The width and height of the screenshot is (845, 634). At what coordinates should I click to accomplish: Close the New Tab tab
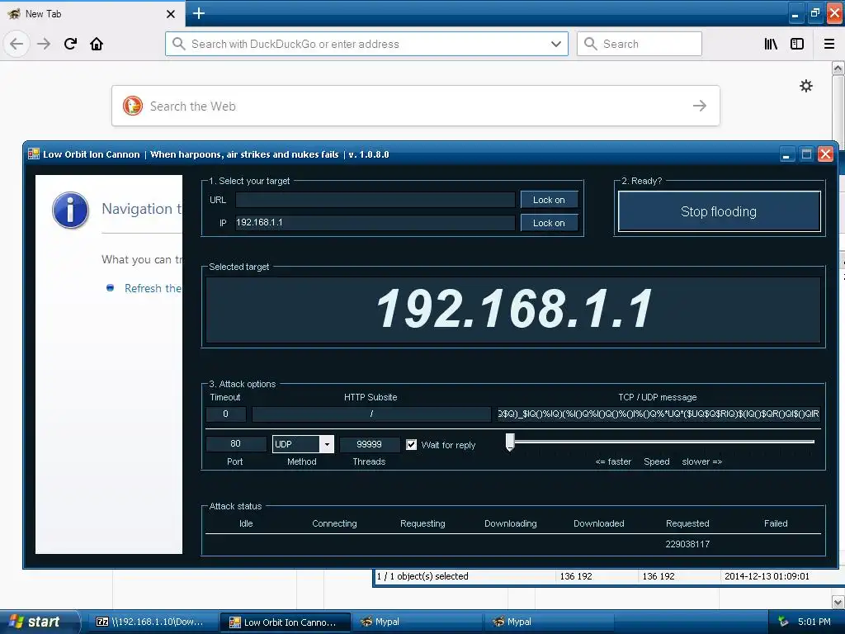click(170, 14)
